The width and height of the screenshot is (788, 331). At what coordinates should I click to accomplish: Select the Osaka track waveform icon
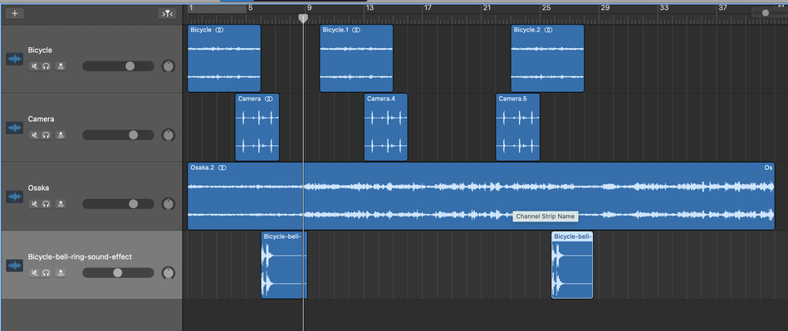pos(15,197)
